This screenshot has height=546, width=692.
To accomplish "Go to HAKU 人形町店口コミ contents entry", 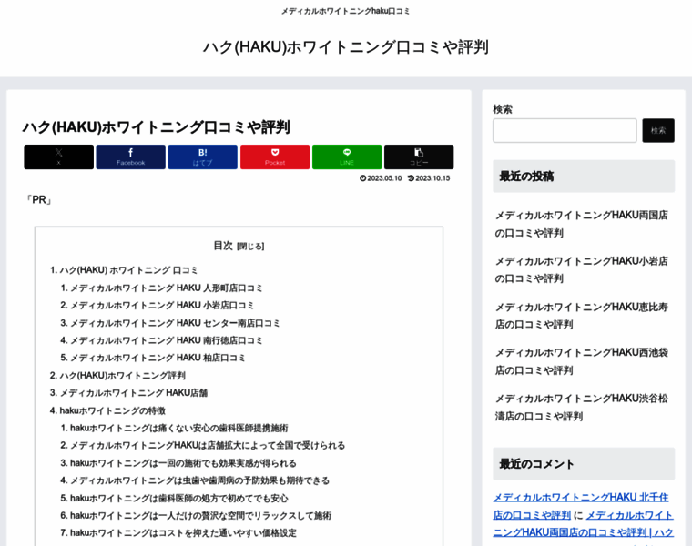I will click(167, 288).
